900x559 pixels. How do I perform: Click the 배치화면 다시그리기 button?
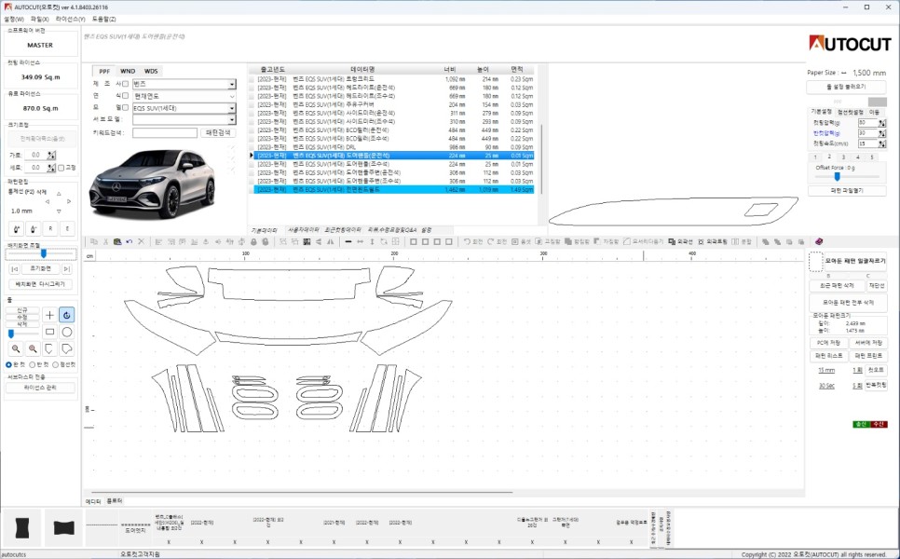[x=41, y=284]
